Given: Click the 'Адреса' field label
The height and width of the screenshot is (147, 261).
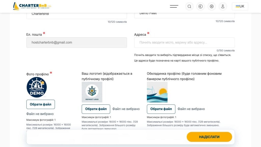Looking at the screenshot, I should (x=140, y=34).
